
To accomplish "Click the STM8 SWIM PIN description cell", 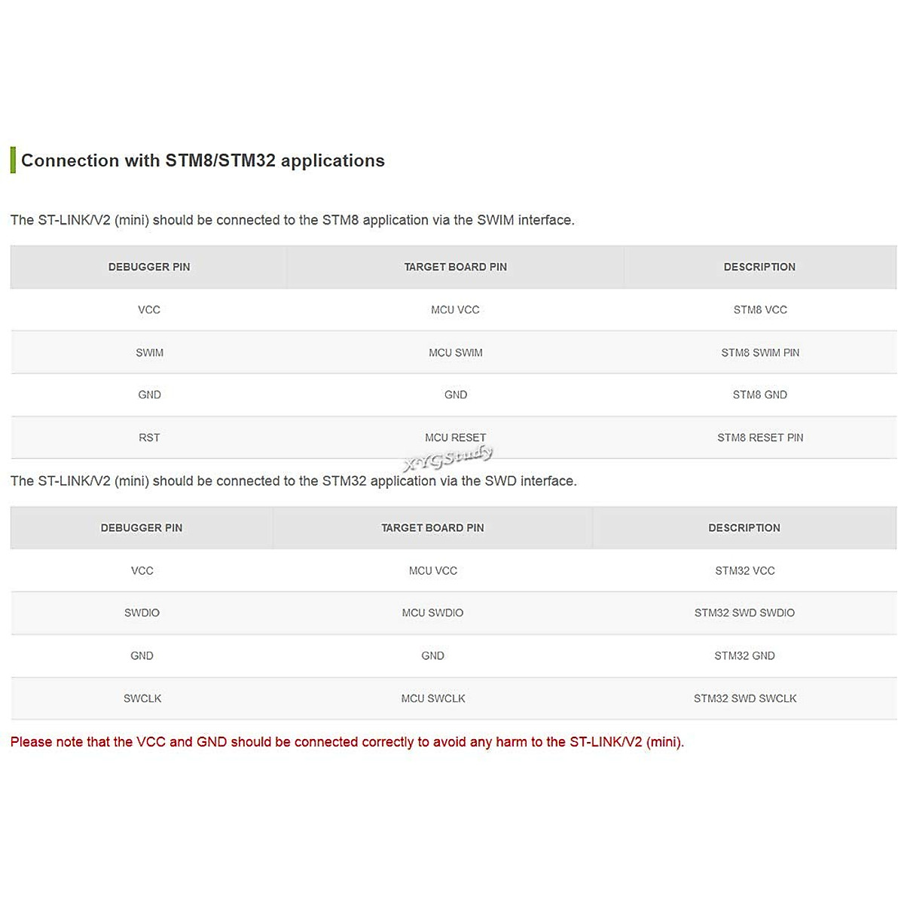I will click(760, 353).
